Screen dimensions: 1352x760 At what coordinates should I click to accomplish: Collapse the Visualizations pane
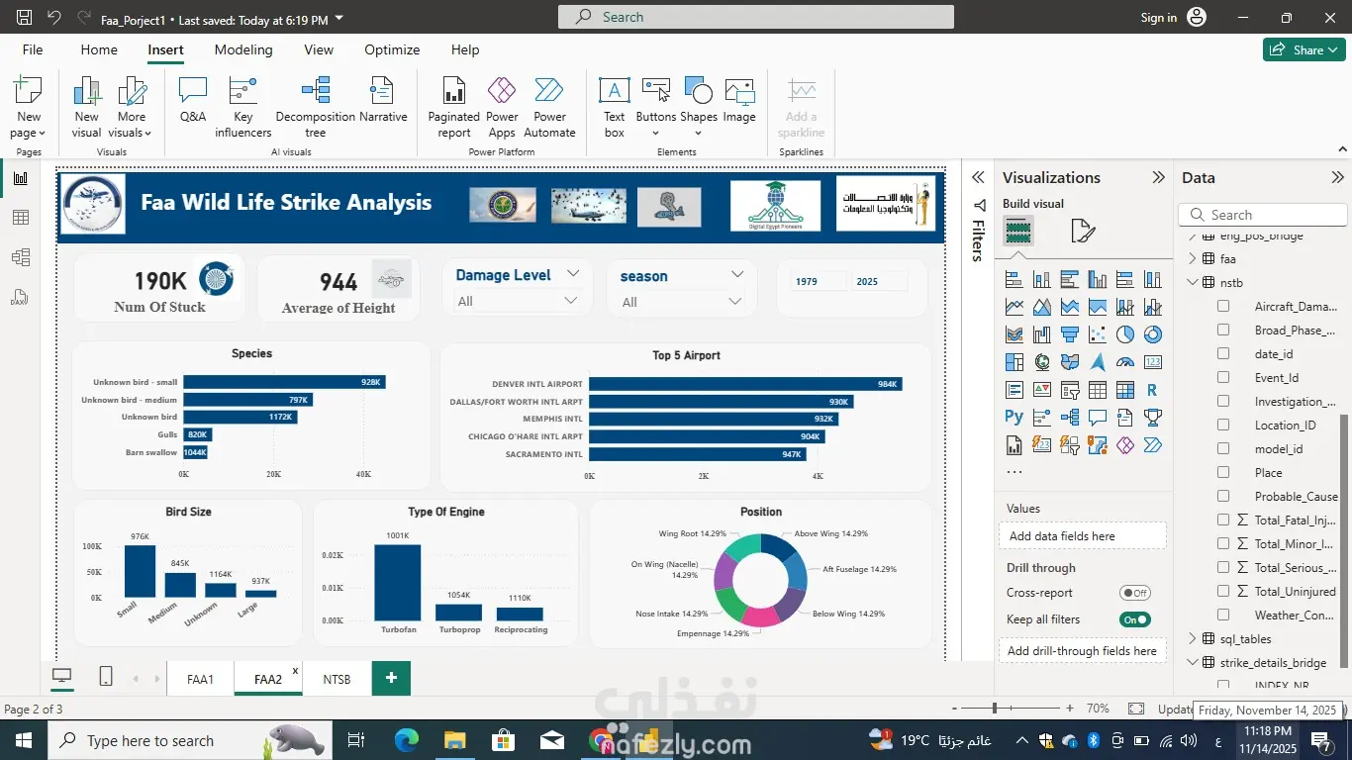pyautogui.click(x=1158, y=178)
